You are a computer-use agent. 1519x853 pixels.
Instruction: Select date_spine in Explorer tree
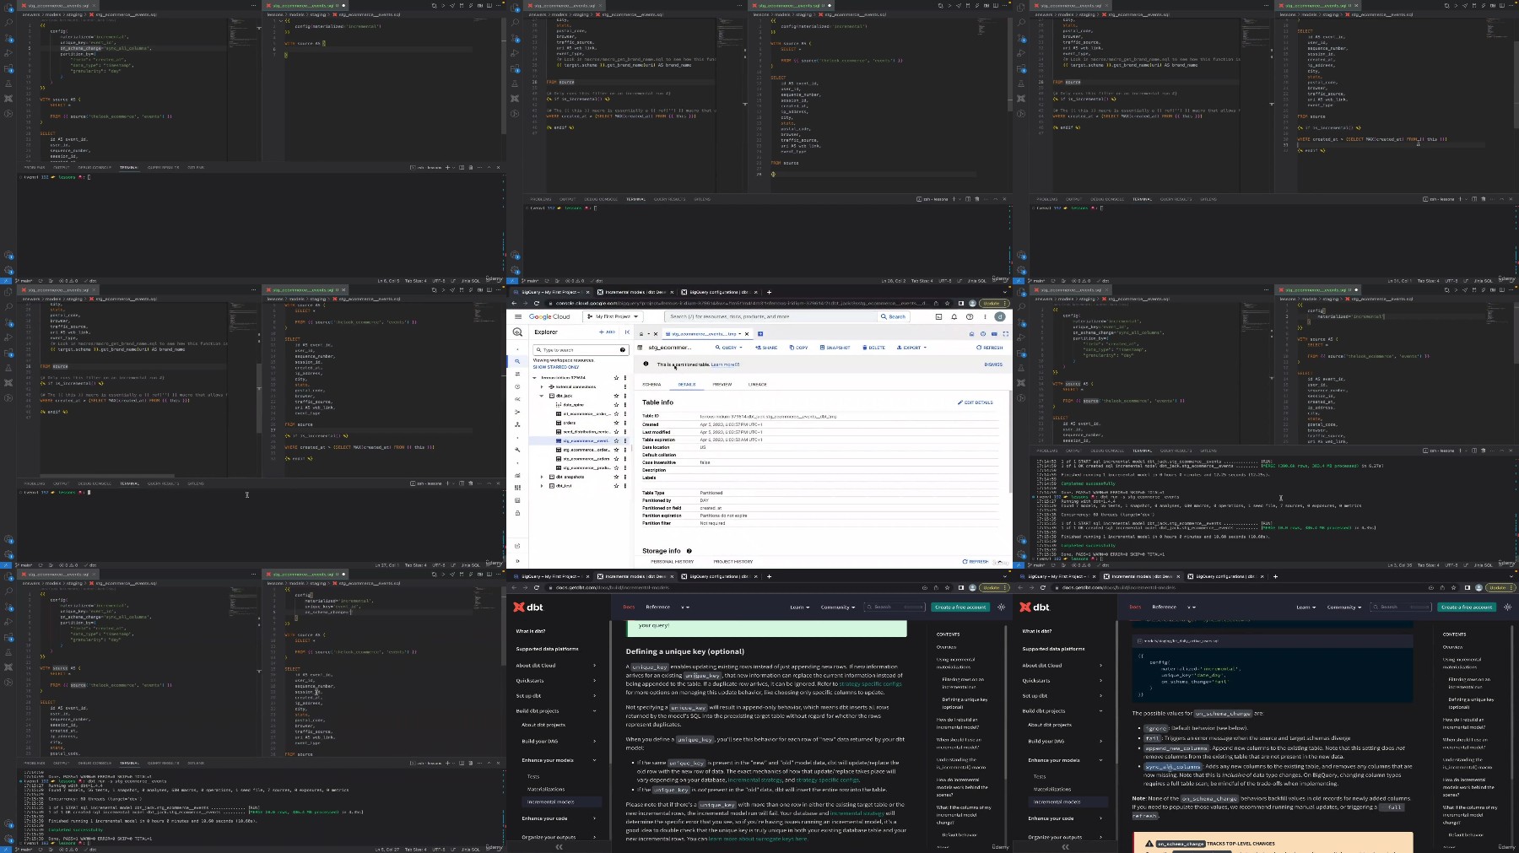pos(573,405)
